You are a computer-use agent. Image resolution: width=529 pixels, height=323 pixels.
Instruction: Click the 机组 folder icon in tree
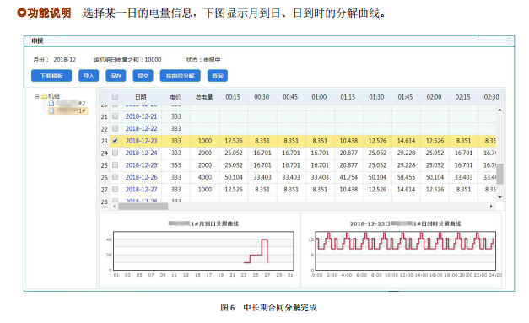coord(44,96)
